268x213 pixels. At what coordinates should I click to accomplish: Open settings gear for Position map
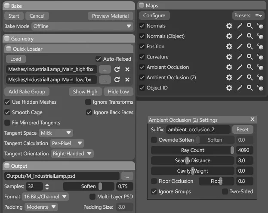[229, 46]
